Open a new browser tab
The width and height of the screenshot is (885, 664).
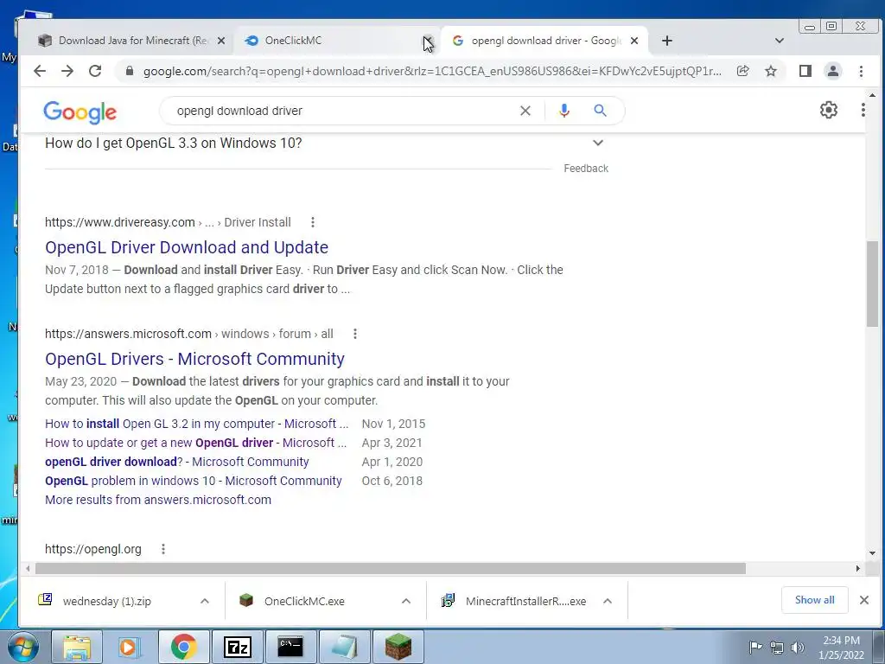(666, 41)
